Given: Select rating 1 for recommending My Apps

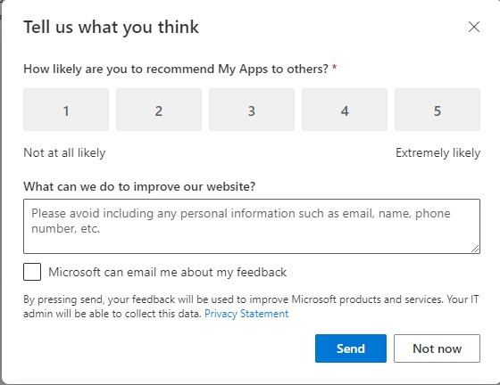Looking at the screenshot, I should click(x=66, y=110).
